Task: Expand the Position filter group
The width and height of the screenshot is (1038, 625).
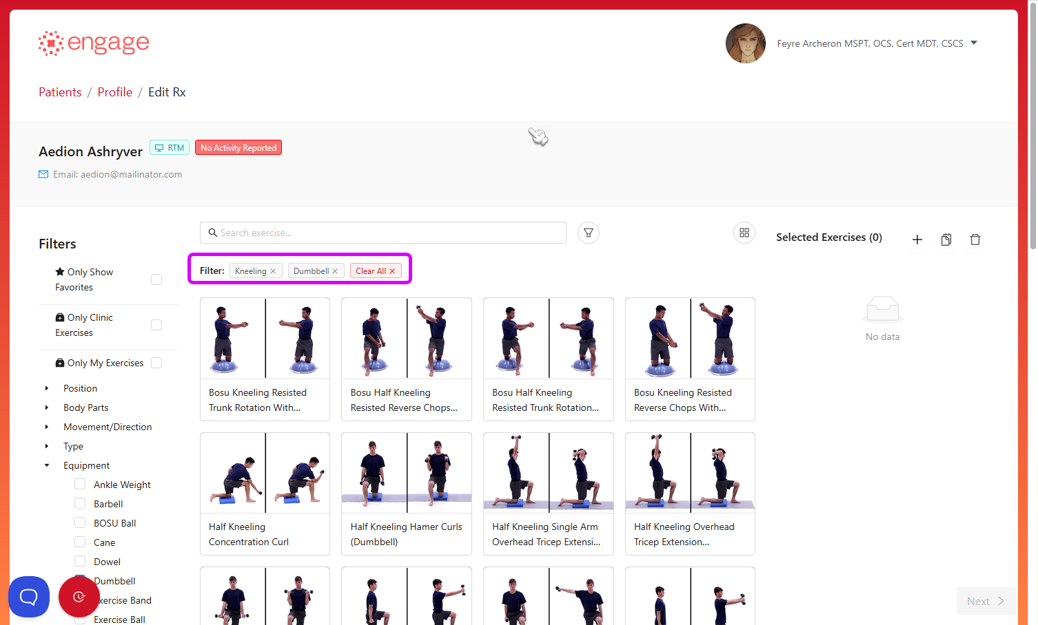Action: 47,388
